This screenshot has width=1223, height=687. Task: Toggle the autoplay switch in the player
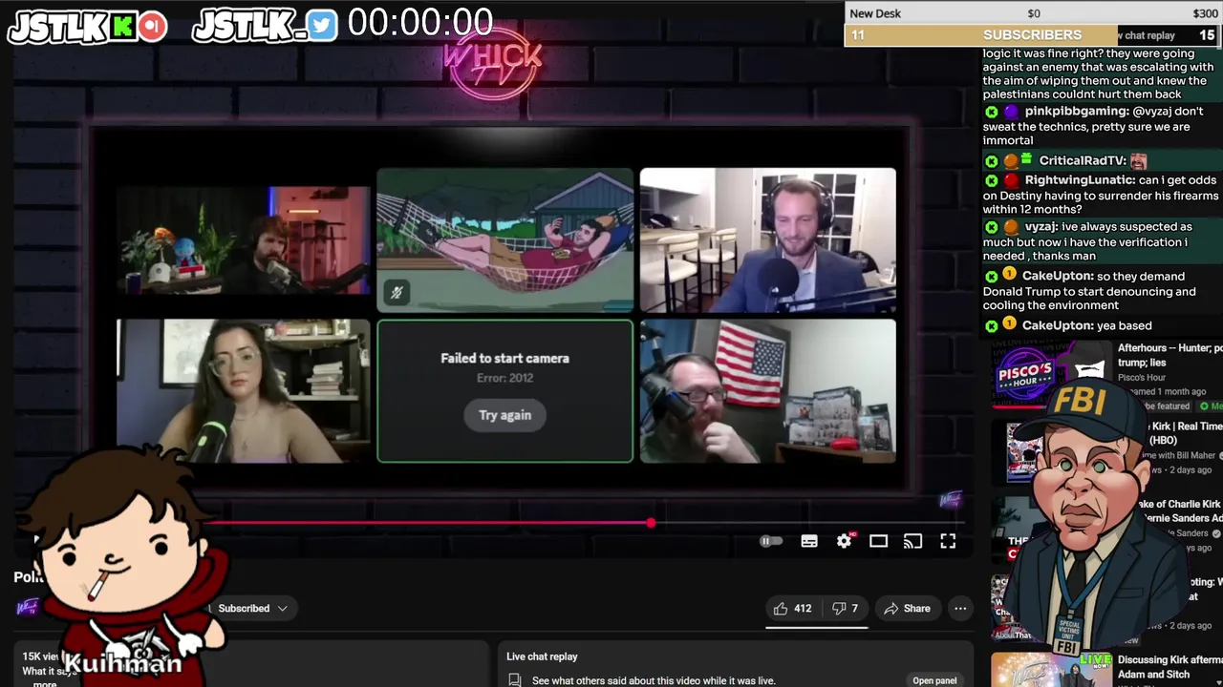[x=770, y=542]
